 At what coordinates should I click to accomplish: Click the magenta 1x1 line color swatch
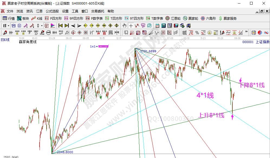click(103, 46)
